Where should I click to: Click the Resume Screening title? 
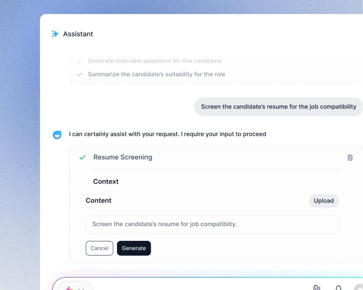tap(123, 157)
